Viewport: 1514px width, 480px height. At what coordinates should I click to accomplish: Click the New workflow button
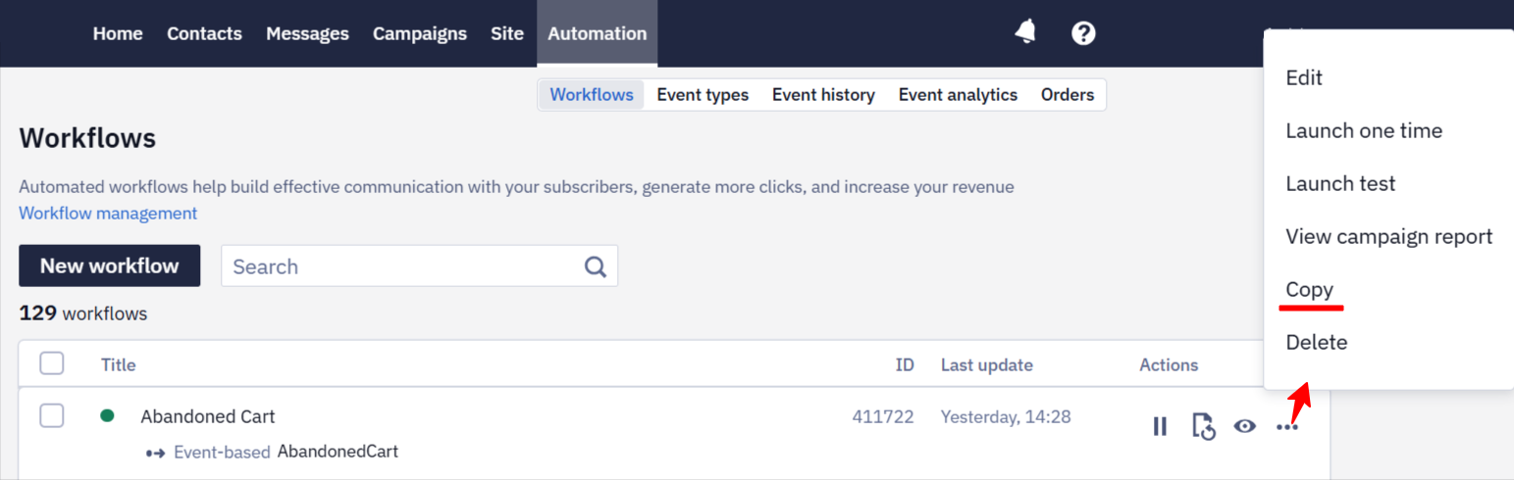tap(110, 265)
